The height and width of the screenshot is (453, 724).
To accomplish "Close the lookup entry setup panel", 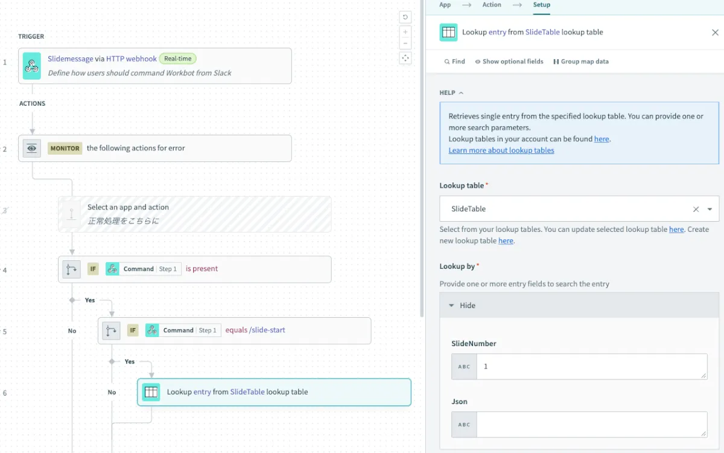I will tap(715, 33).
